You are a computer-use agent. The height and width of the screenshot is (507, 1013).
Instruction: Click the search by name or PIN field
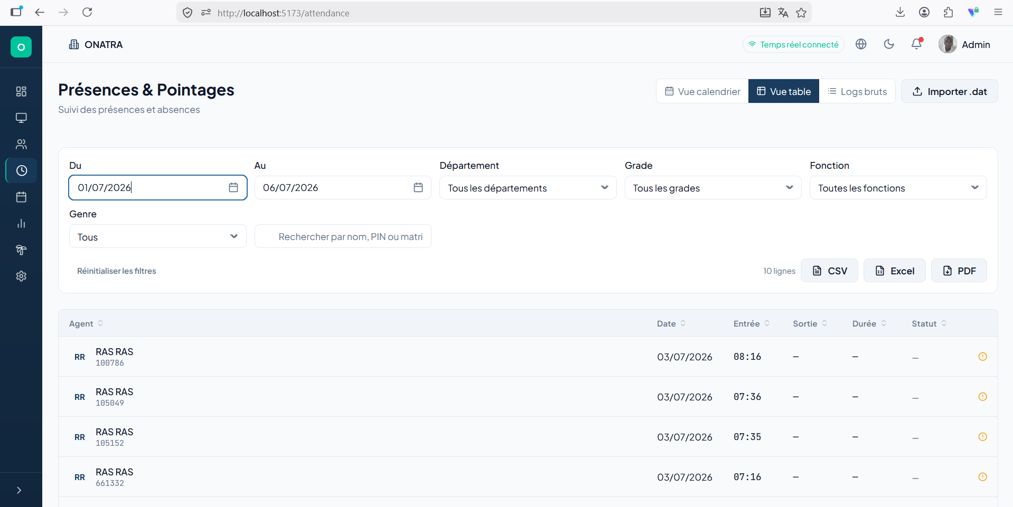pyautogui.click(x=343, y=236)
